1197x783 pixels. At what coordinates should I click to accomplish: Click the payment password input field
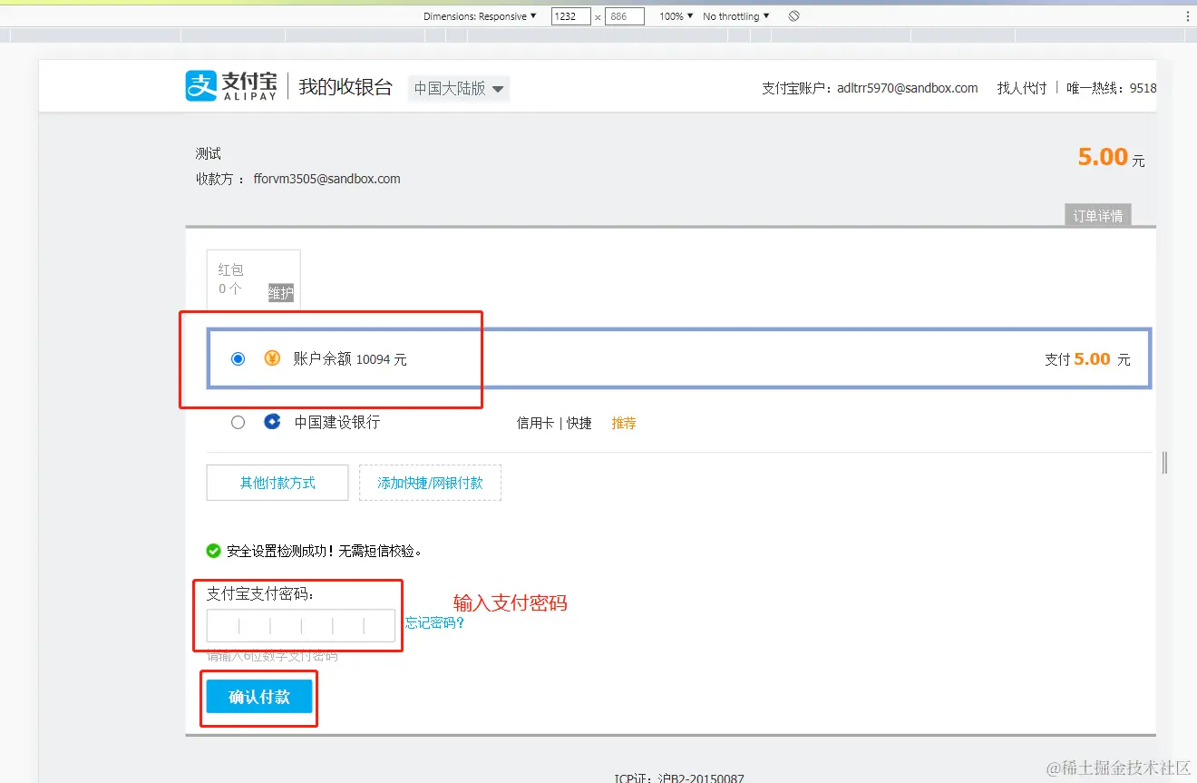coord(301,626)
